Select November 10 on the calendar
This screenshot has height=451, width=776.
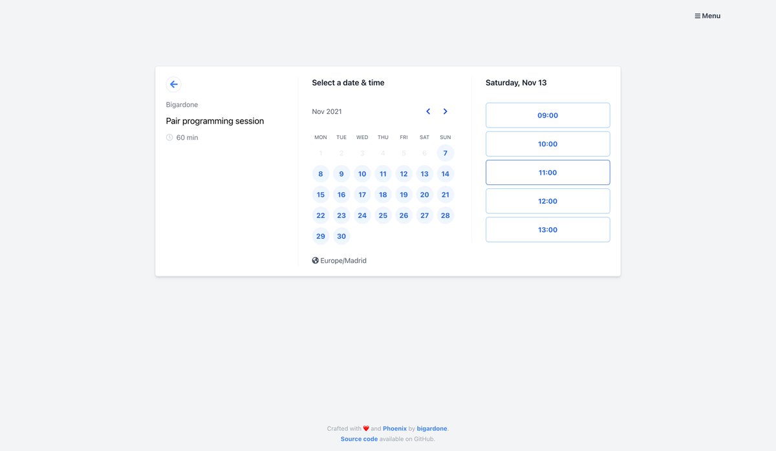362,174
